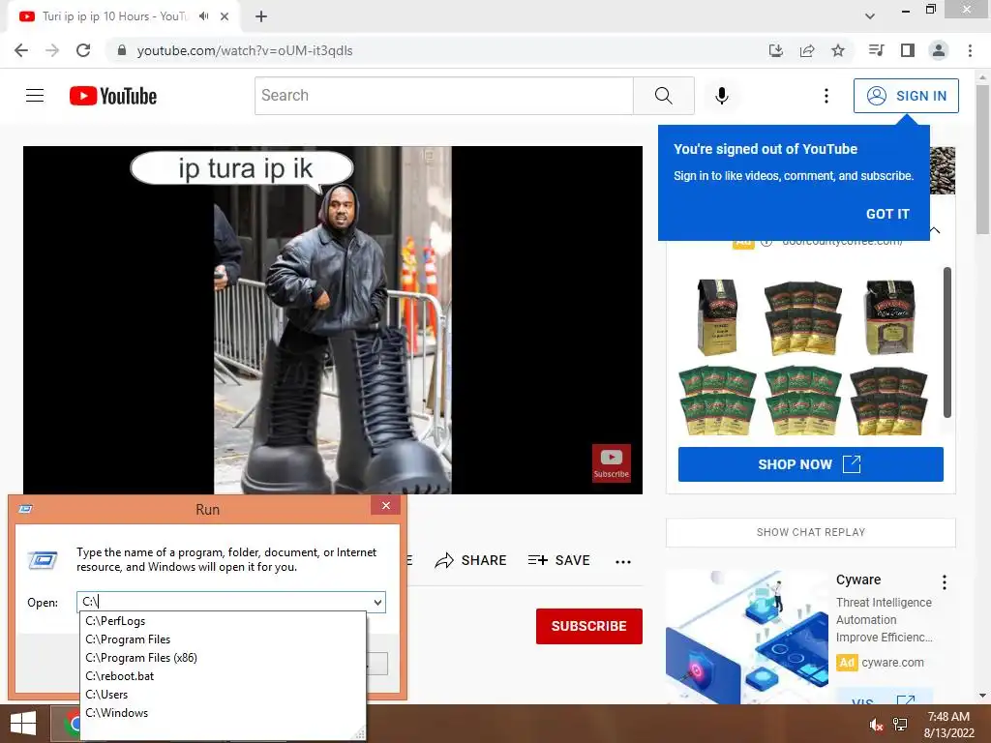The height and width of the screenshot is (743, 991).
Task: Dismiss the popup with GOT IT
Action: pos(887,214)
